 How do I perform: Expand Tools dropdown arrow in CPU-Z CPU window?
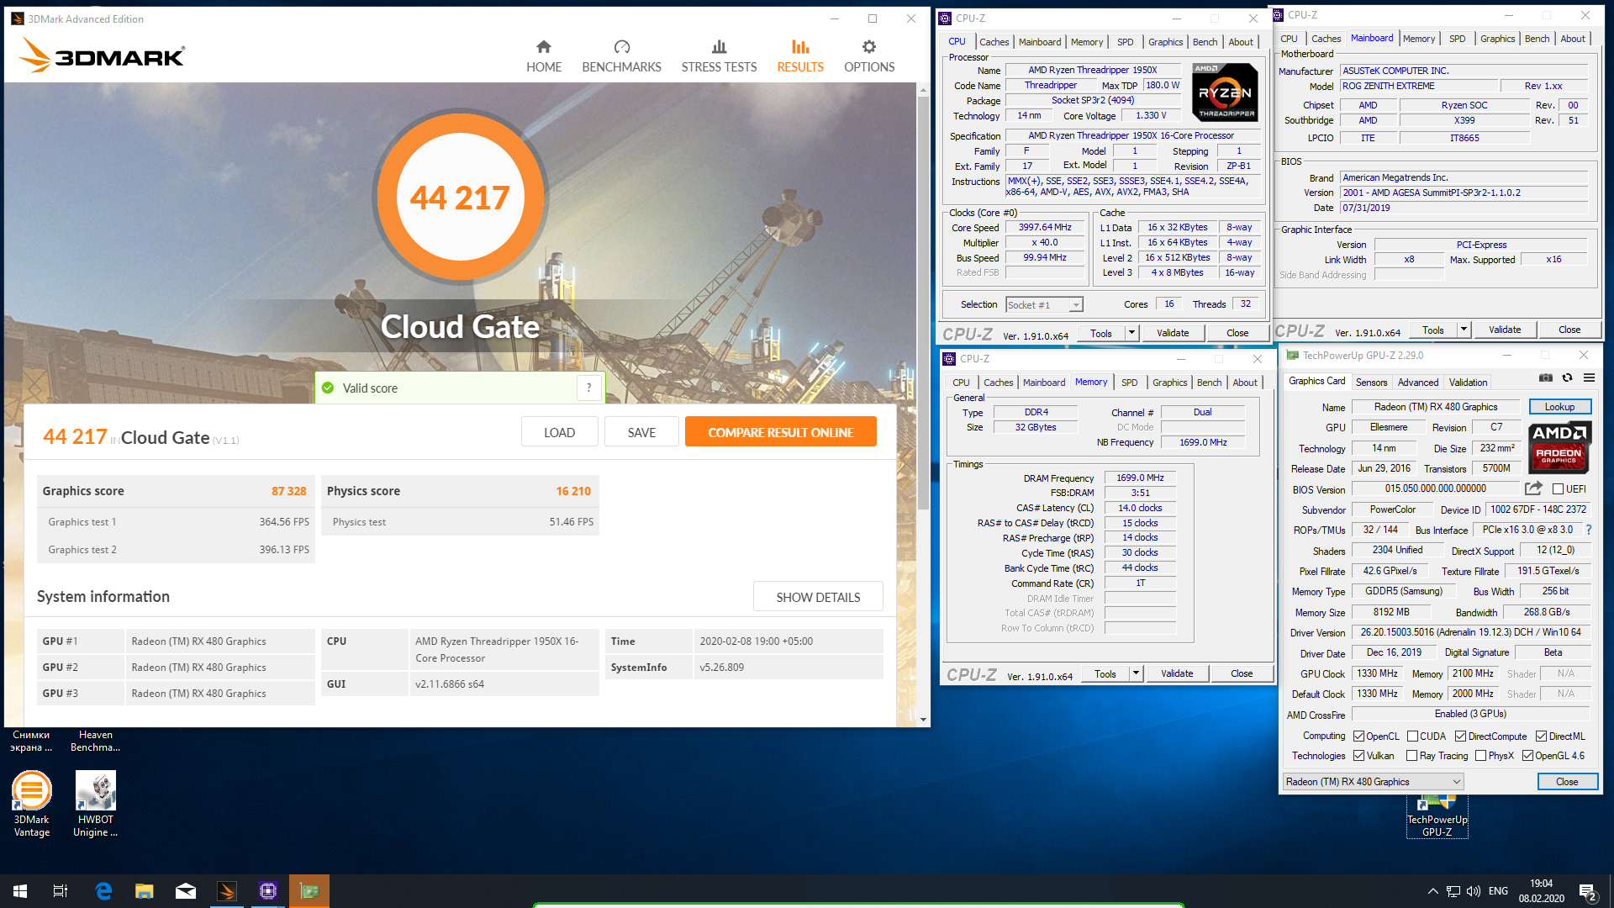coord(1131,333)
